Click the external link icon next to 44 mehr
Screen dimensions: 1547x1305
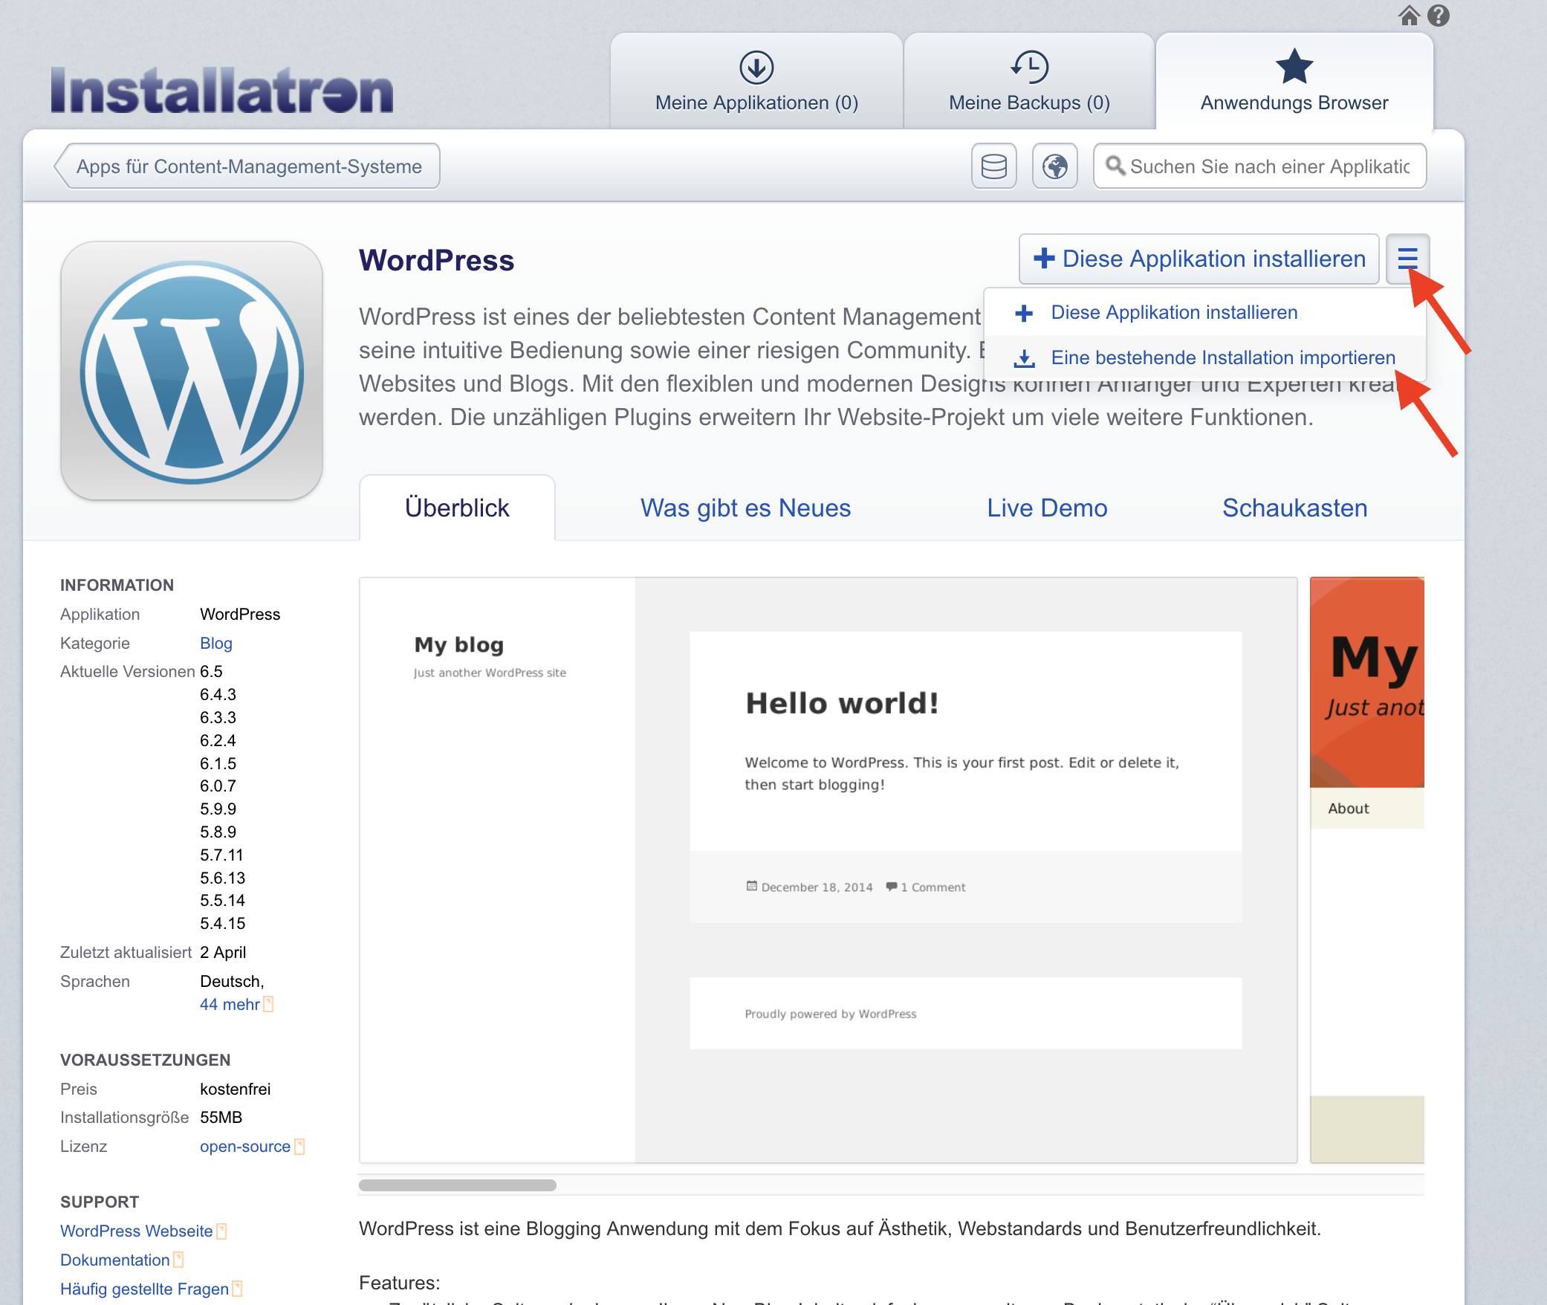pos(269,1004)
